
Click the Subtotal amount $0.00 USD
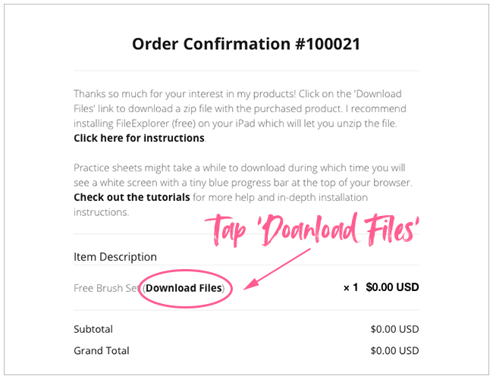(394, 329)
